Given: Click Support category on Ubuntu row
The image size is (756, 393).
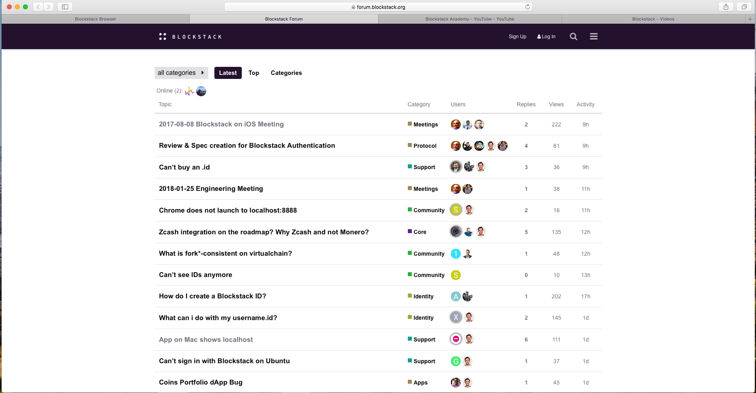Looking at the screenshot, I should coord(422,361).
